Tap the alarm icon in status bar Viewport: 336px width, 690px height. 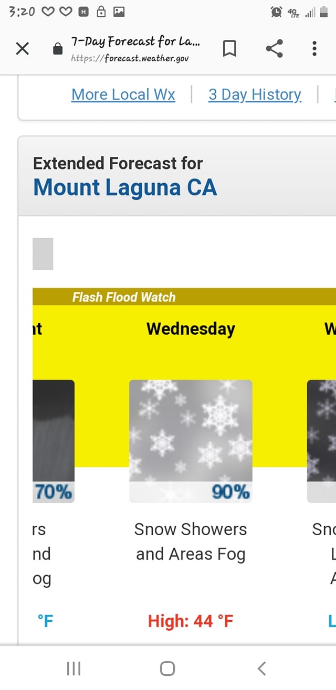click(x=276, y=12)
